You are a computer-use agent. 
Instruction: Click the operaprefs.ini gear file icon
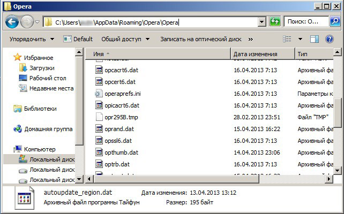[x=99, y=94]
